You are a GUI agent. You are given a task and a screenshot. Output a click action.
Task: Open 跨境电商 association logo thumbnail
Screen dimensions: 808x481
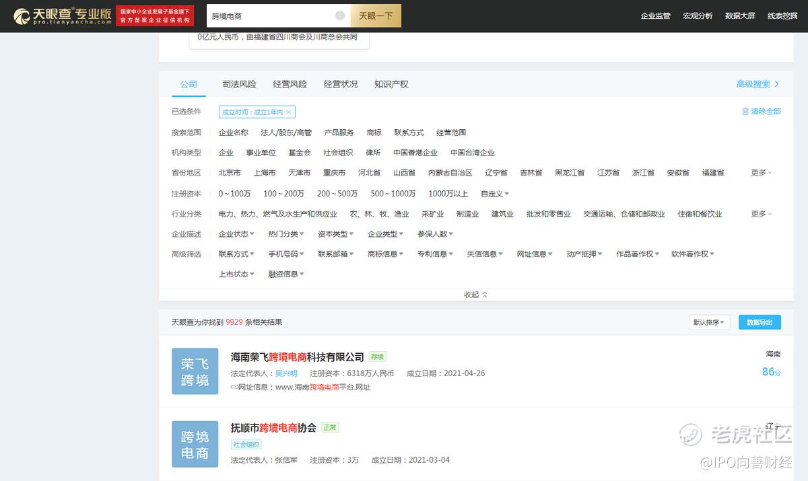pyautogui.click(x=195, y=444)
